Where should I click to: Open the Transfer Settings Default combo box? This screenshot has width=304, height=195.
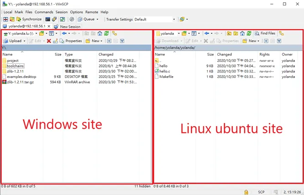(155, 19)
